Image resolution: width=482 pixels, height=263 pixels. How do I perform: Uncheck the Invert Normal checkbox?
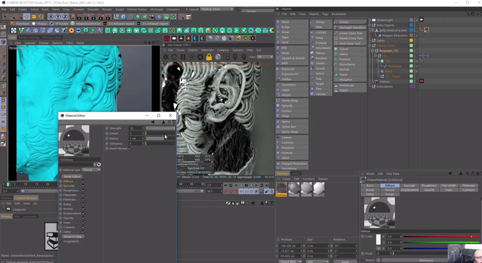(x=130, y=148)
